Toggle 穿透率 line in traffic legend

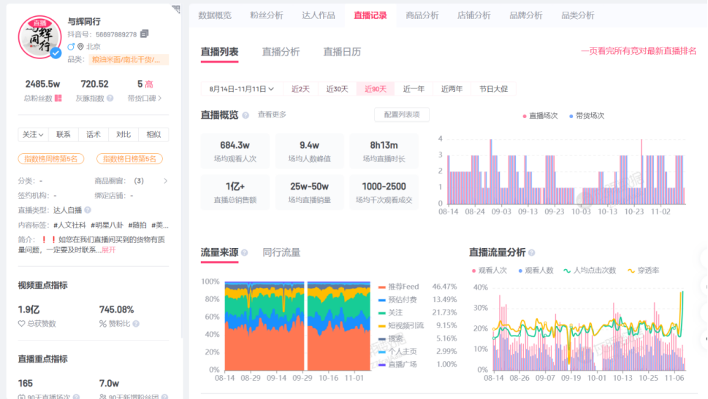coord(643,271)
